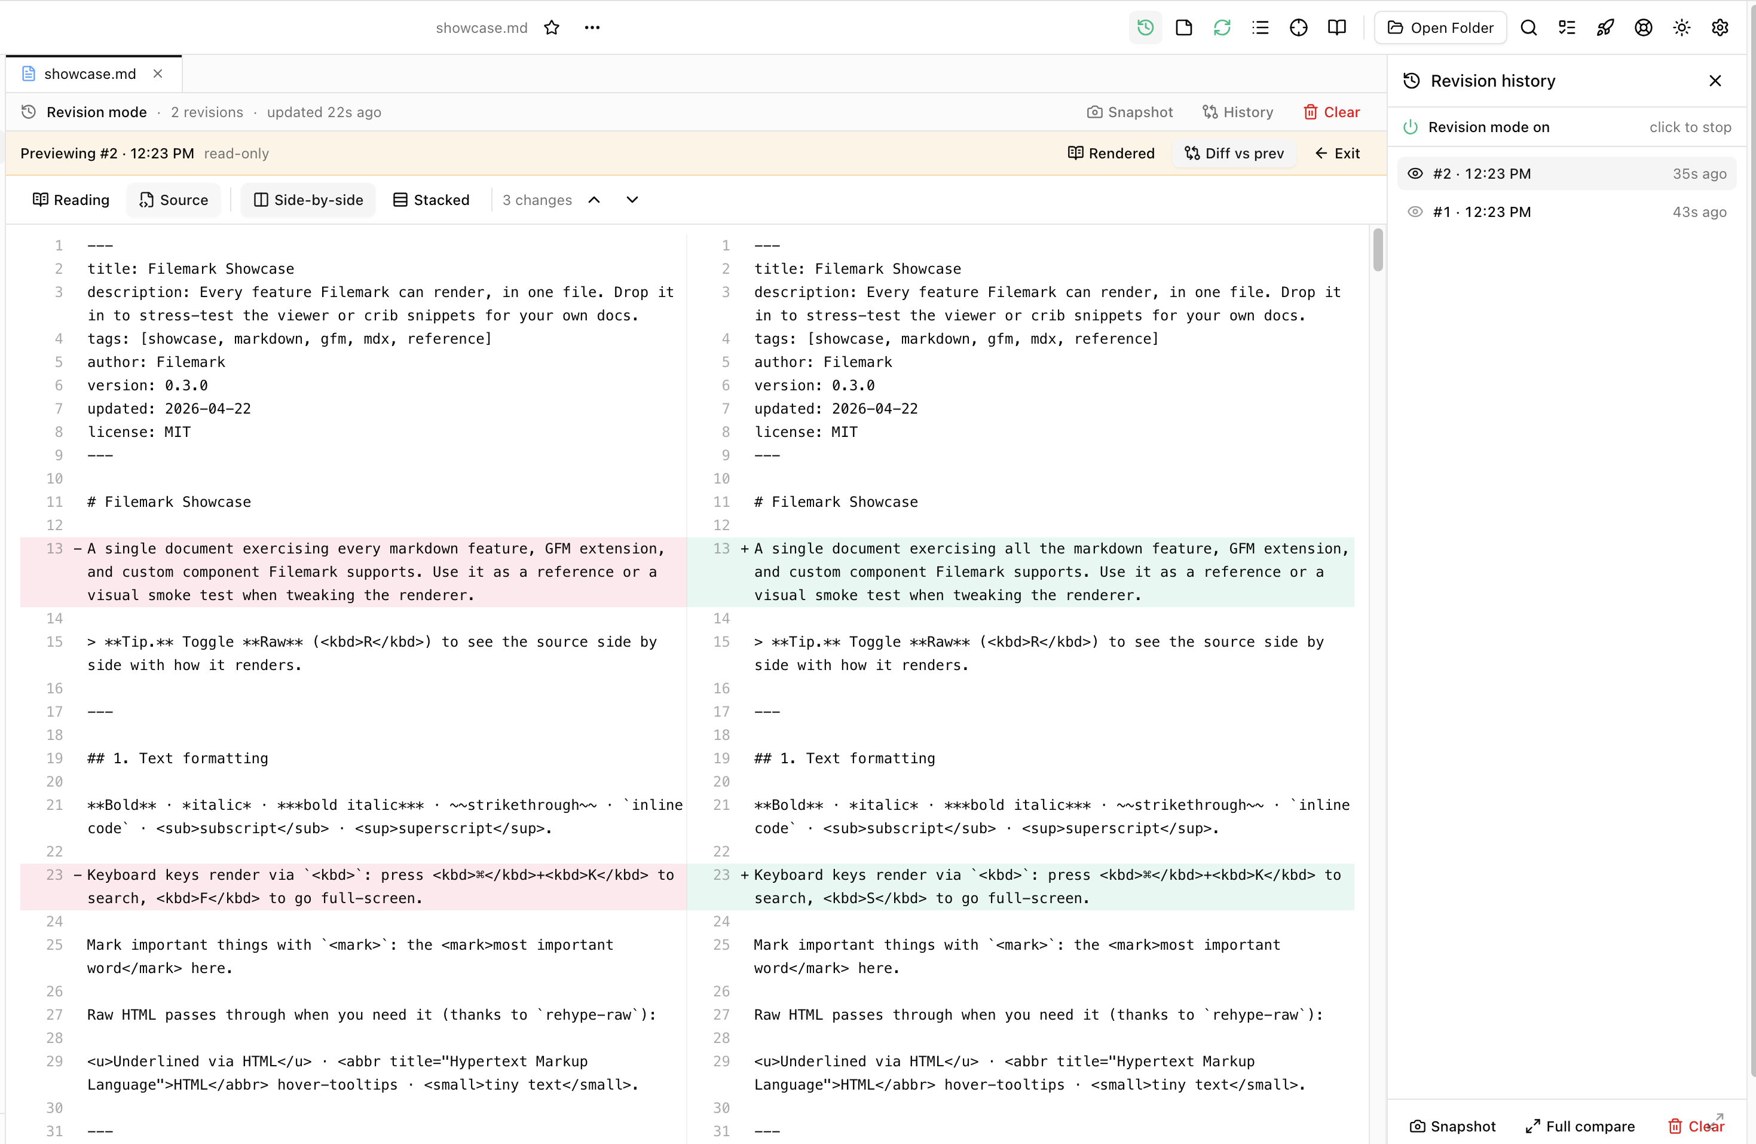1756x1144 pixels.
Task: Select the showcase.md tab
Action: click(x=94, y=74)
